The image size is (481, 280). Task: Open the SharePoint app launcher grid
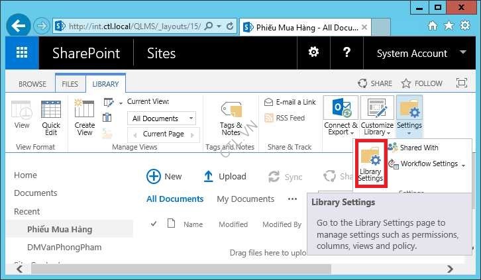(x=23, y=54)
